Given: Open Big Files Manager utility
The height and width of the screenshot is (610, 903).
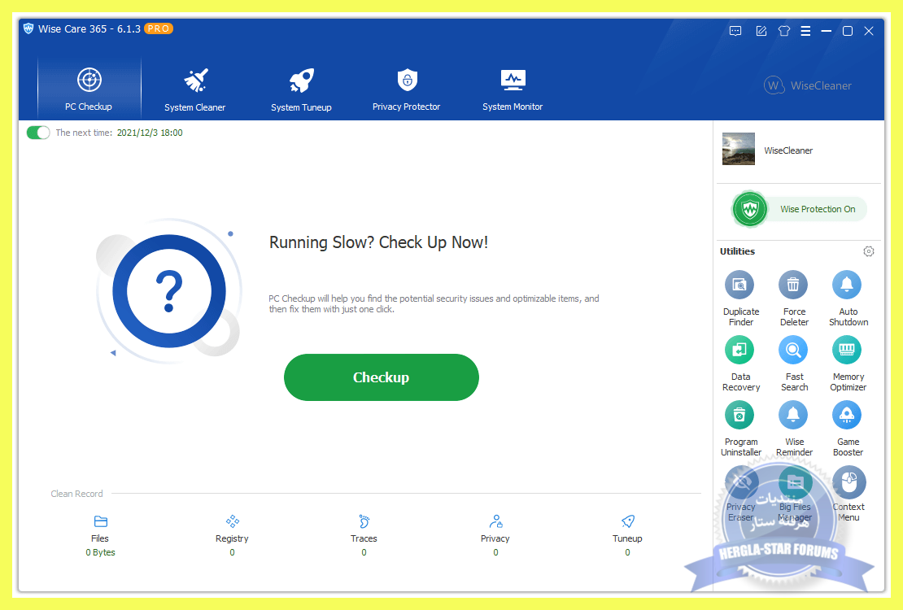Looking at the screenshot, I should (794, 494).
